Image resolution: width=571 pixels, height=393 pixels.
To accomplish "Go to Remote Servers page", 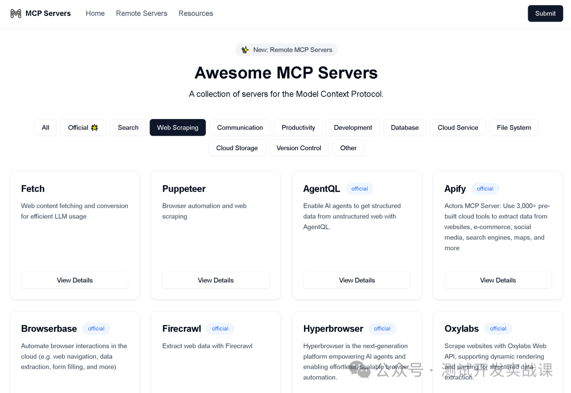I will (142, 13).
